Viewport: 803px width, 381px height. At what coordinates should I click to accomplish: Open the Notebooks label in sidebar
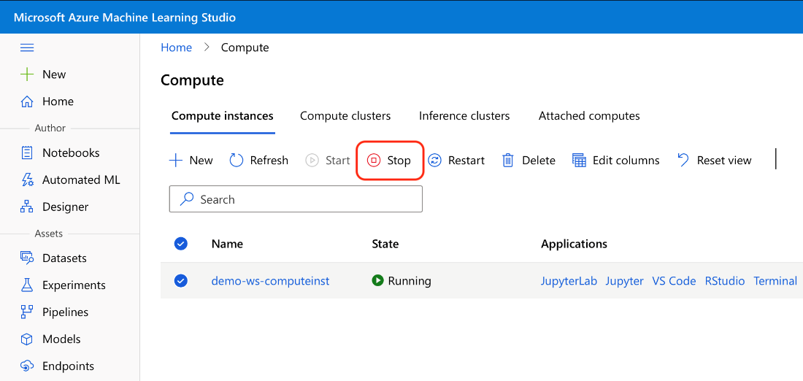tap(72, 153)
